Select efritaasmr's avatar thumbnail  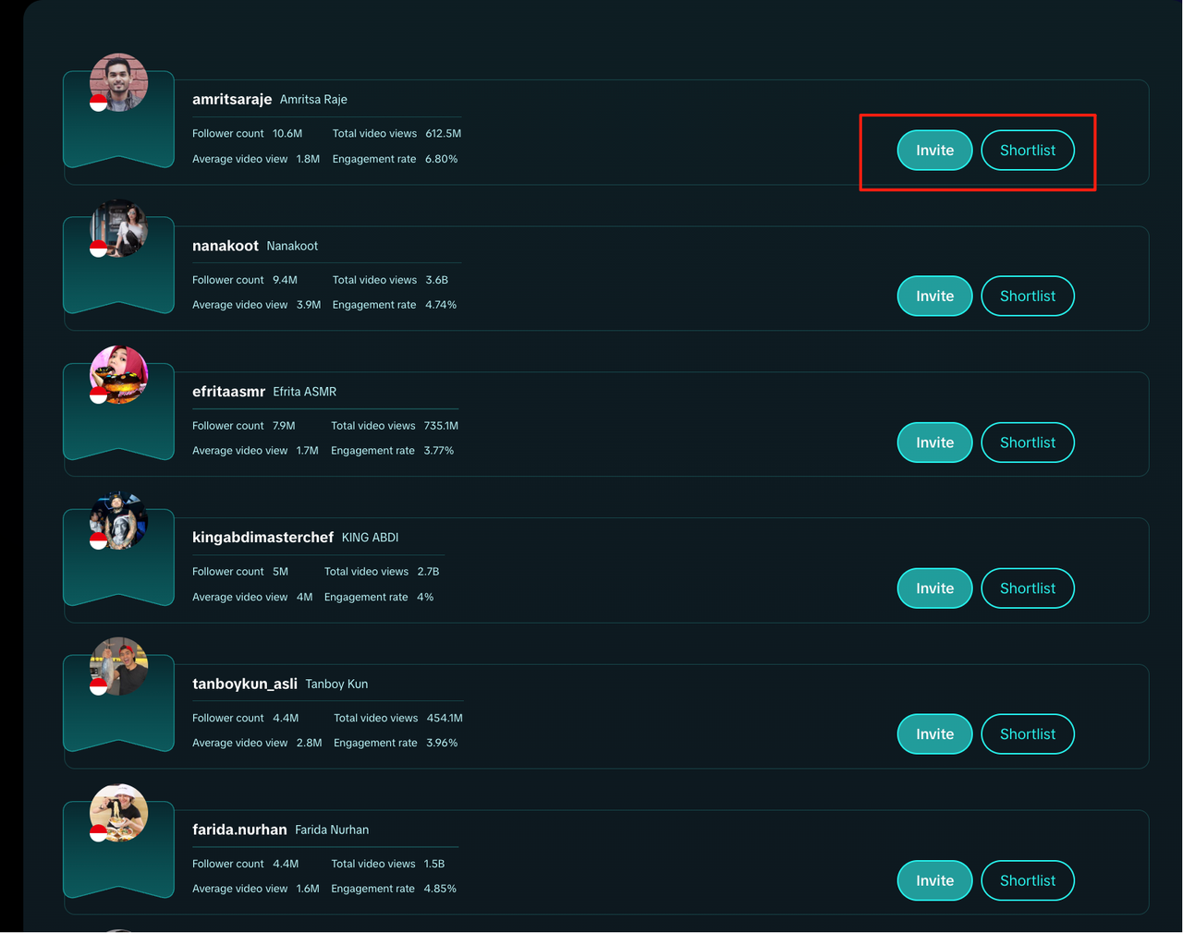click(118, 374)
